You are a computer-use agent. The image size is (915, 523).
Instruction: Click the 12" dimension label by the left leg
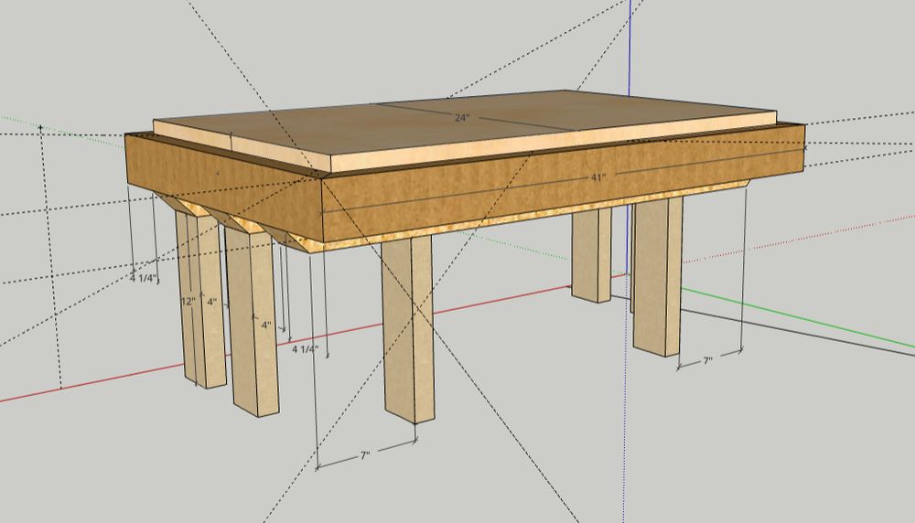(x=188, y=302)
